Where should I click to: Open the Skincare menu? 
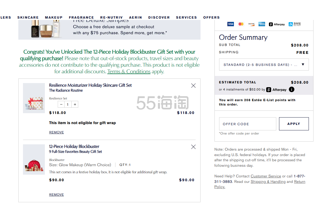tap(28, 17)
